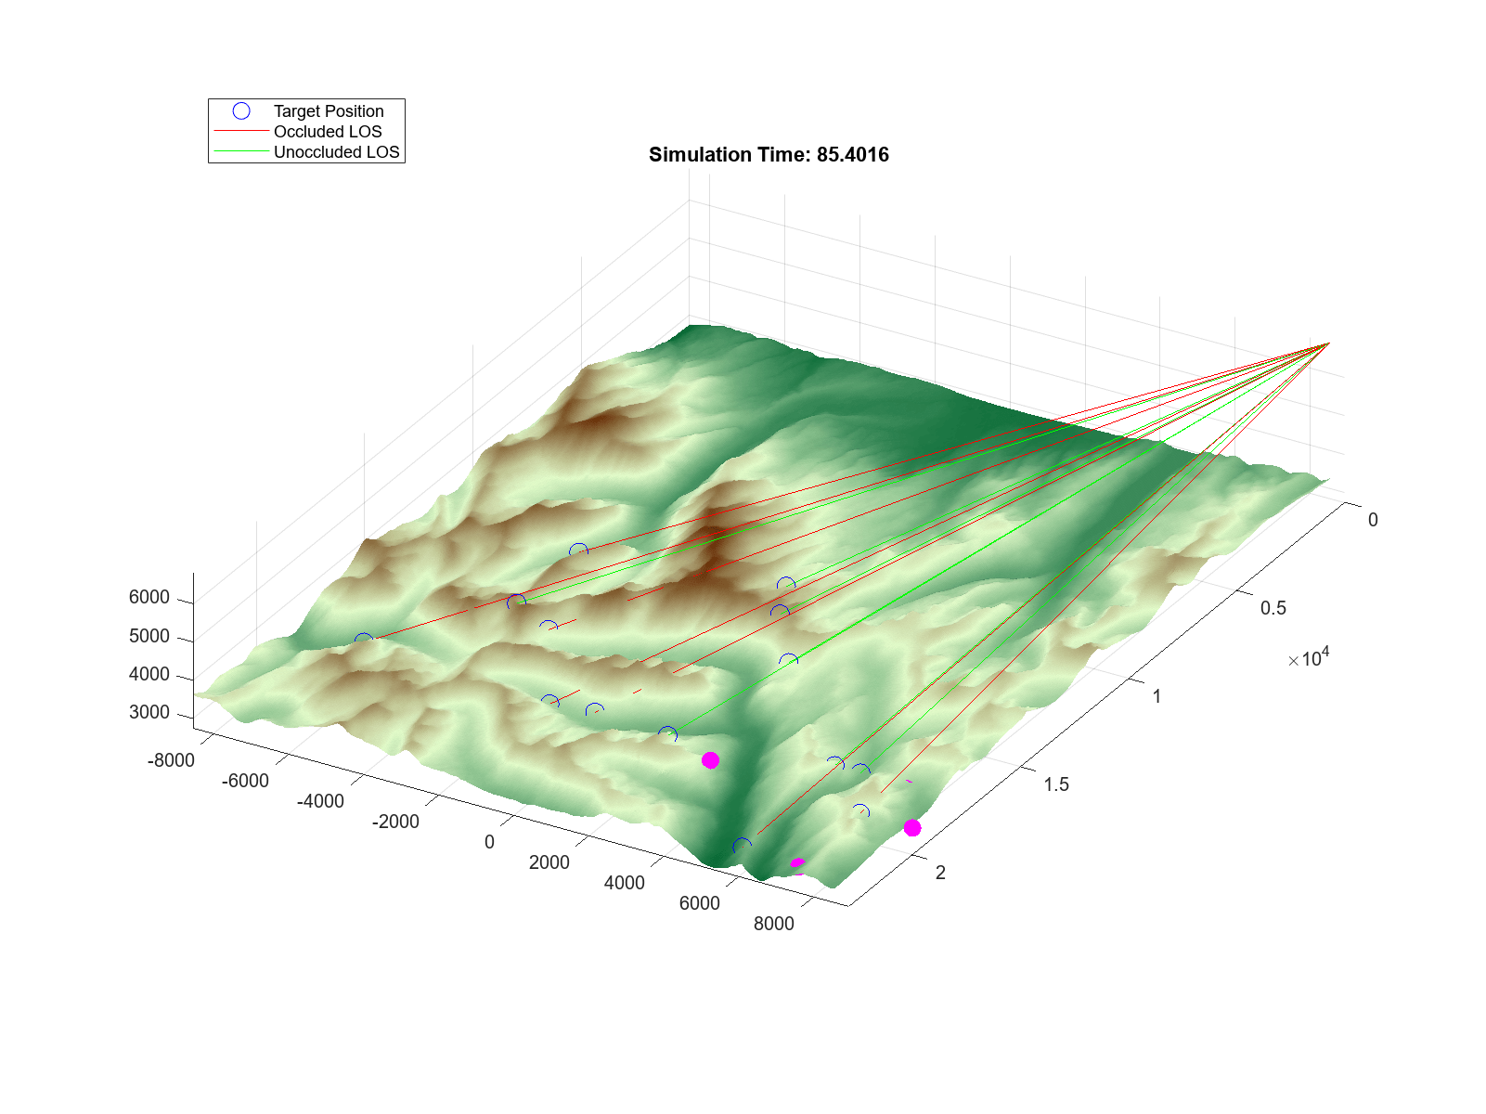Screen dimensions: 1486x1114
Task: Click the "0.5" axis tick label
Action: click(x=1273, y=608)
